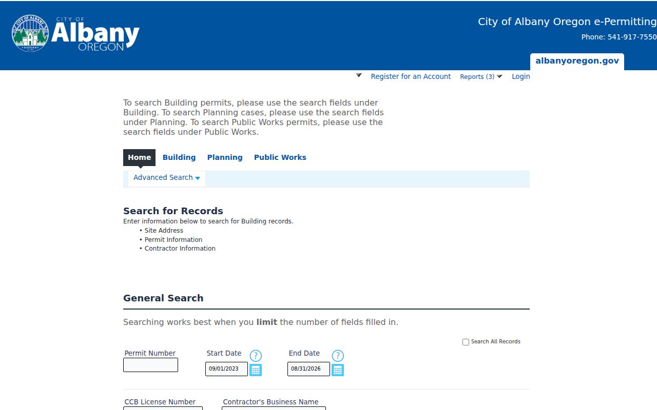Click the Permit Information bullet text

click(x=173, y=240)
